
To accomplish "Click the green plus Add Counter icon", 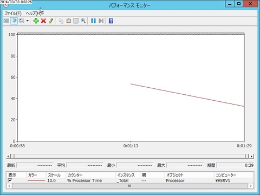I will pos(36,21).
